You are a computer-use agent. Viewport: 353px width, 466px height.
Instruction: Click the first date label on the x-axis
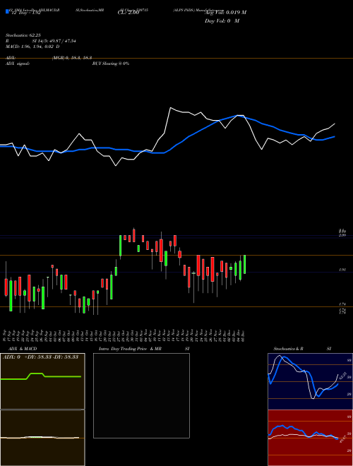point(6,336)
